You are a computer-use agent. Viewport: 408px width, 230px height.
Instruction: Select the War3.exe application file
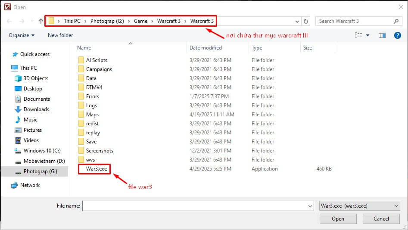[x=97, y=169]
